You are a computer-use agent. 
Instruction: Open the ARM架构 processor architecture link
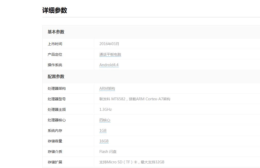pyautogui.click(x=107, y=88)
